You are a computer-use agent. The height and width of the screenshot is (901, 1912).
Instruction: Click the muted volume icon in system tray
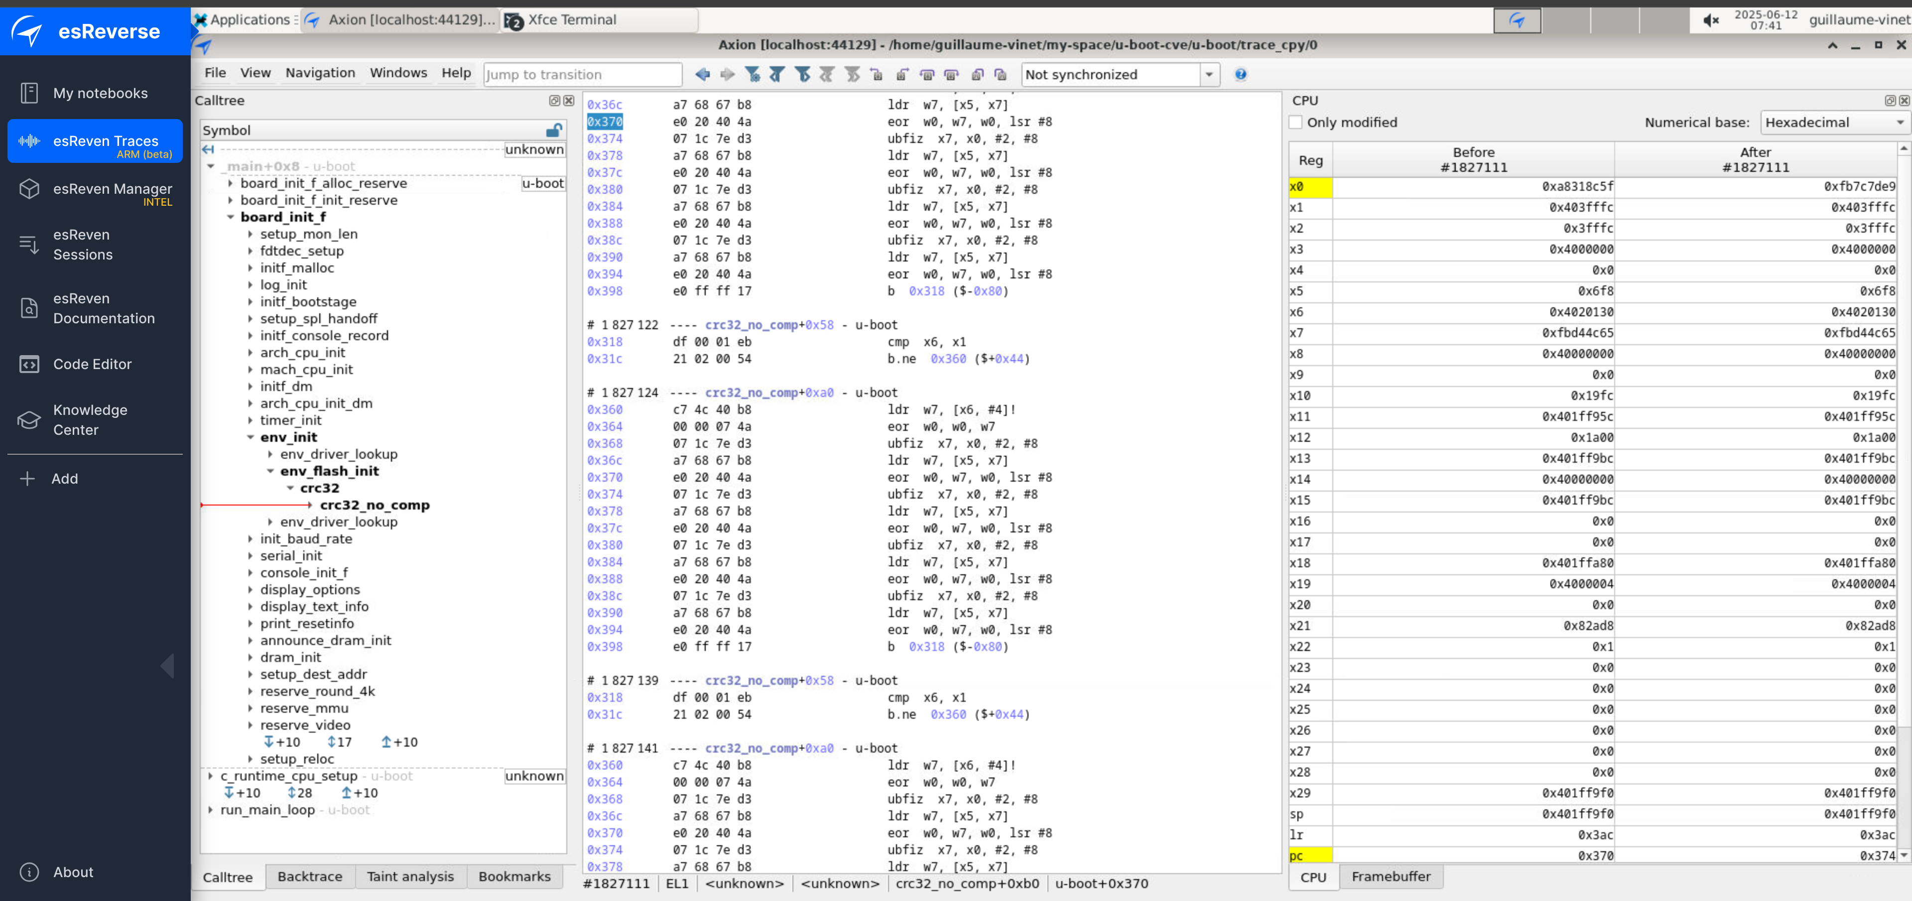click(x=1711, y=20)
